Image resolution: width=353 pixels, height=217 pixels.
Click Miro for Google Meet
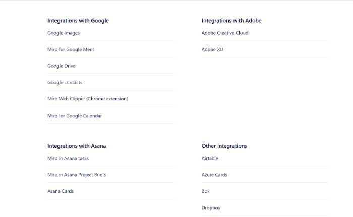click(71, 50)
